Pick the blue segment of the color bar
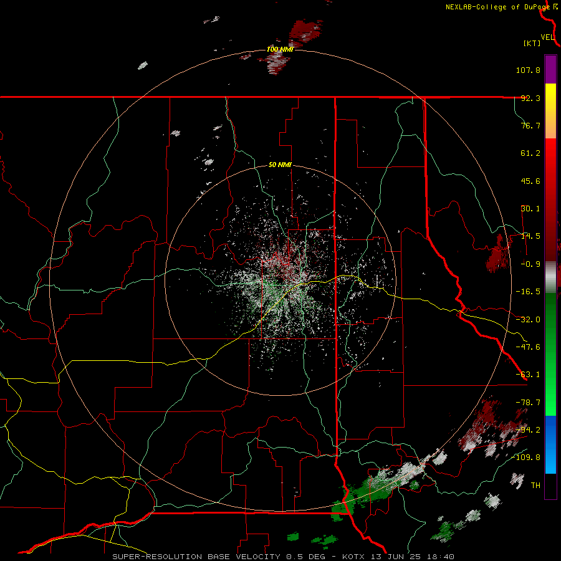The width and height of the screenshot is (561, 561). [550, 444]
